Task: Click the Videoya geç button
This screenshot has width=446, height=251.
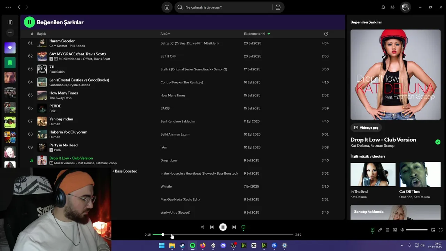Action: pyautogui.click(x=366, y=128)
